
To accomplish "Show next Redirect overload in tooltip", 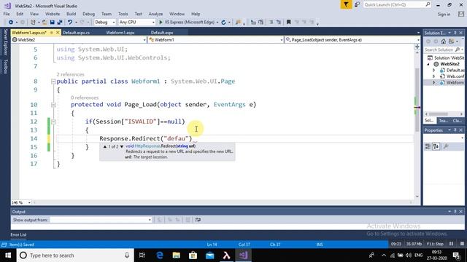I will [x=122, y=146].
